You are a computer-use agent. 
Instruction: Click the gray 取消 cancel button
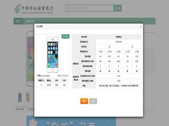93,101
